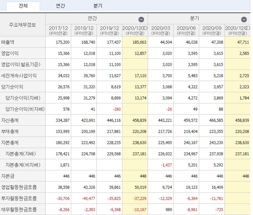Click the 당기순이익(지배) row label
The height and width of the screenshot is (215, 253).
pyautogui.click(x=23, y=98)
